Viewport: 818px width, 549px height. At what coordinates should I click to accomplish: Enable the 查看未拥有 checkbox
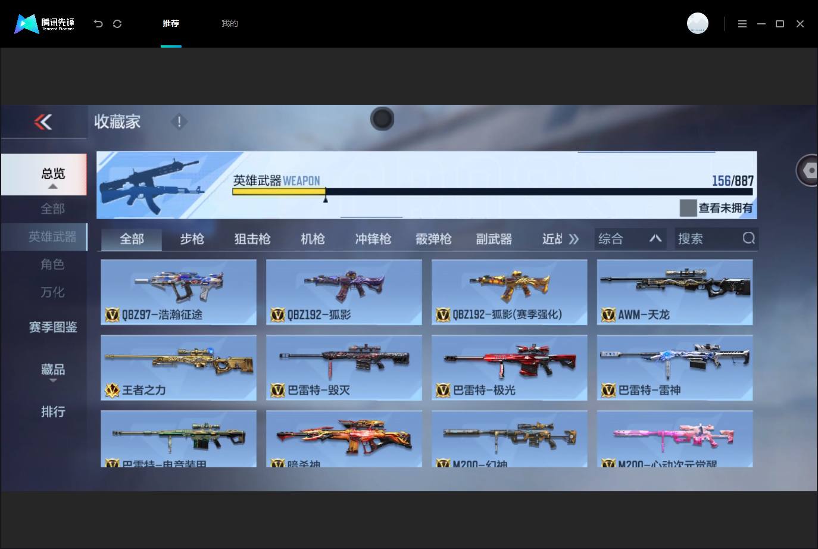[688, 208]
